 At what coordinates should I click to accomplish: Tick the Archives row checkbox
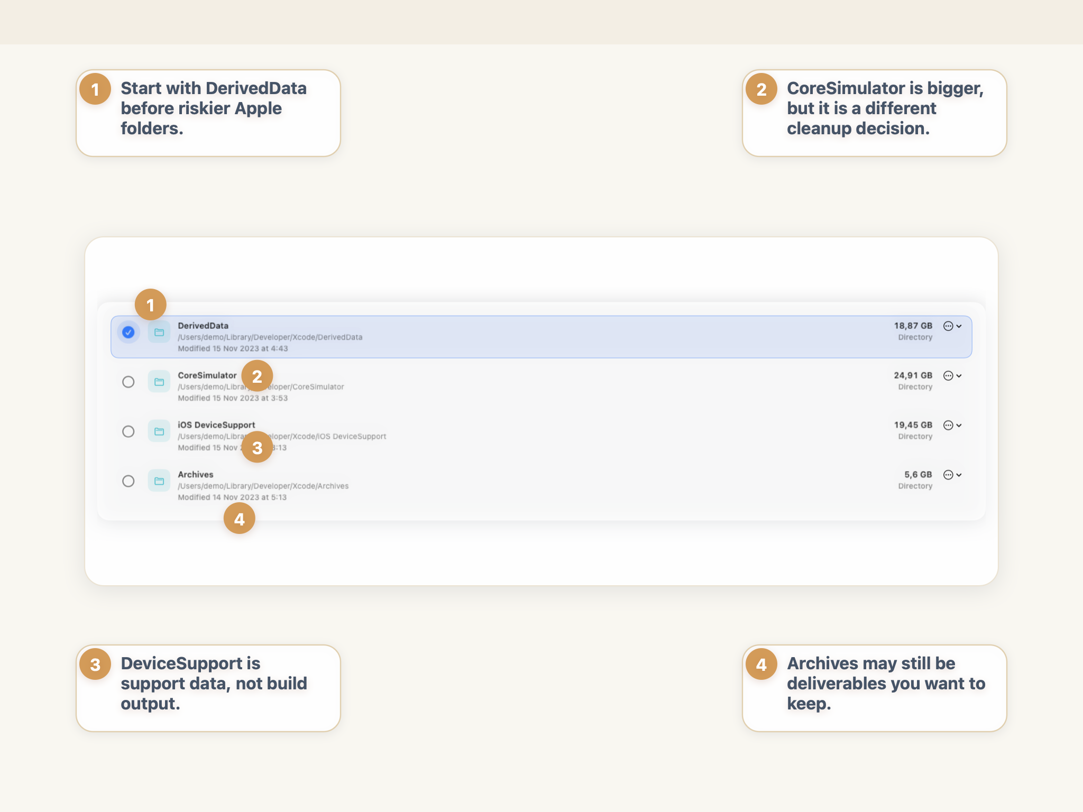(x=128, y=481)
